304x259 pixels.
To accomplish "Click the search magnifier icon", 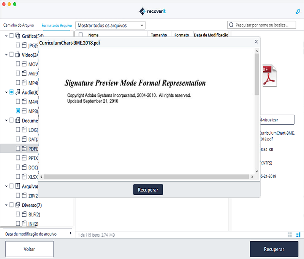I will 231,25.
